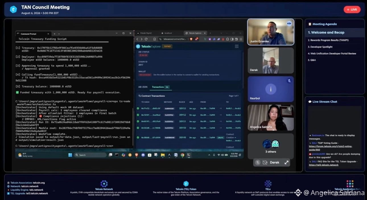Screen dimensions: 367x200
Task: Click the speaking indicator on Justin's tile
Action: (x=289, y=24)
